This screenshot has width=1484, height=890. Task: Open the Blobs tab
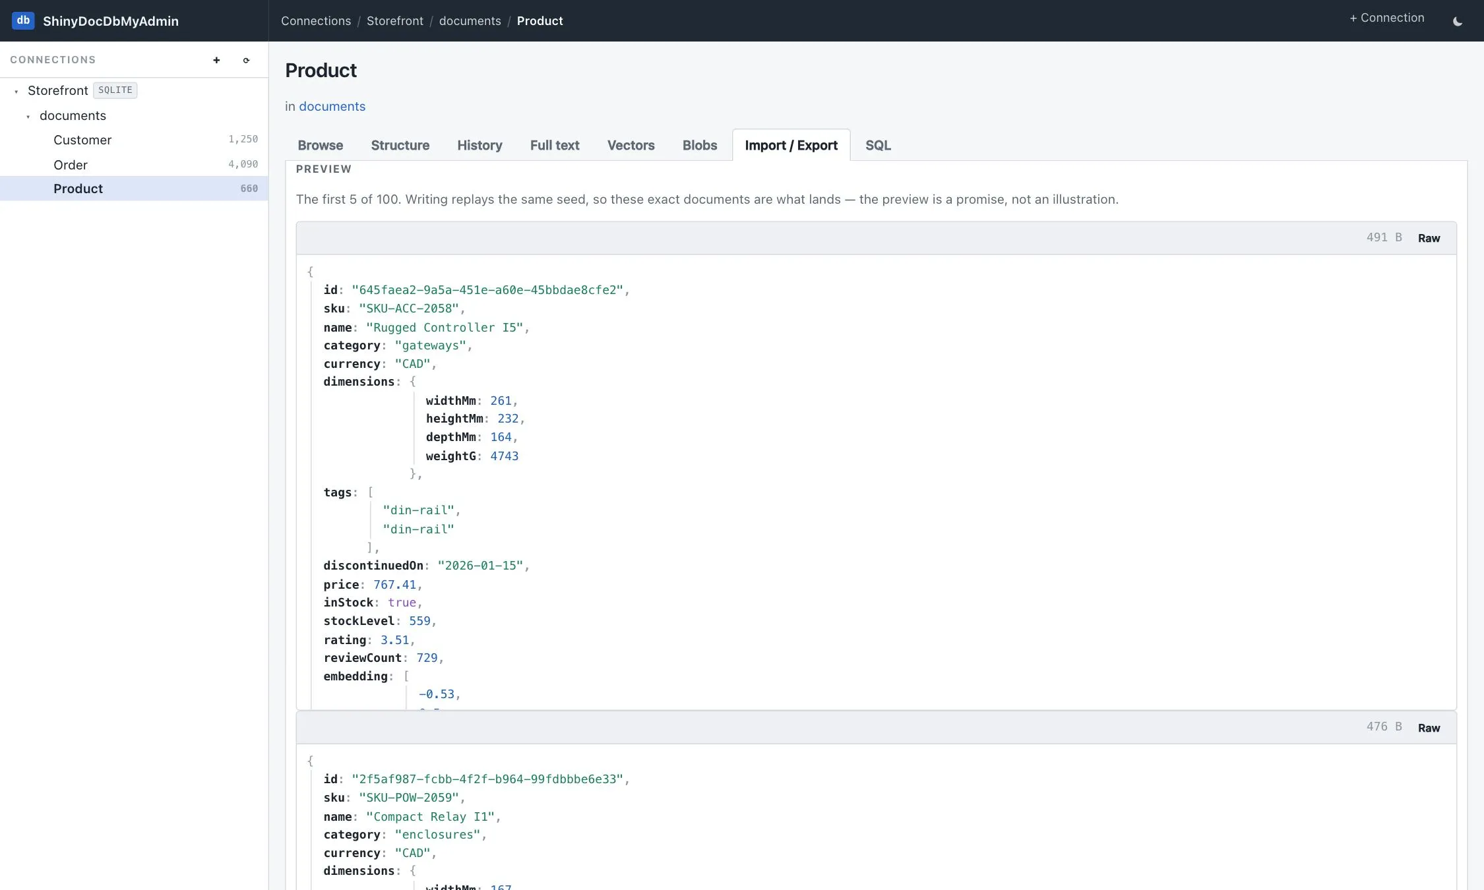pos(700,145)
